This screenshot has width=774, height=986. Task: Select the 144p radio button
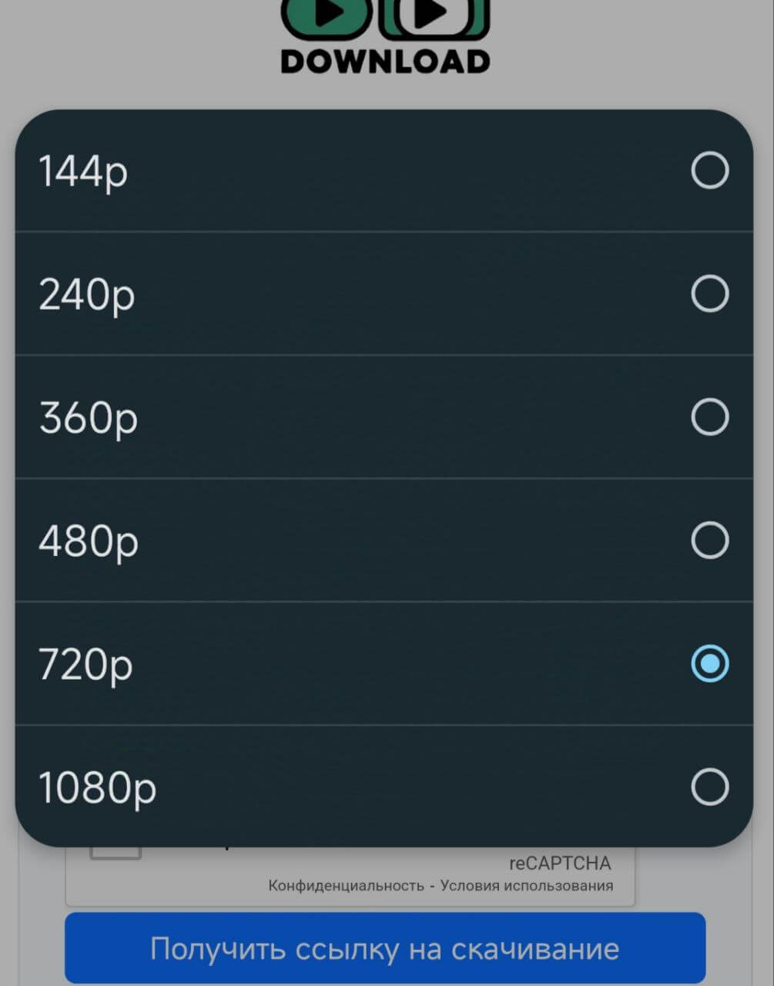coord(709,170)
